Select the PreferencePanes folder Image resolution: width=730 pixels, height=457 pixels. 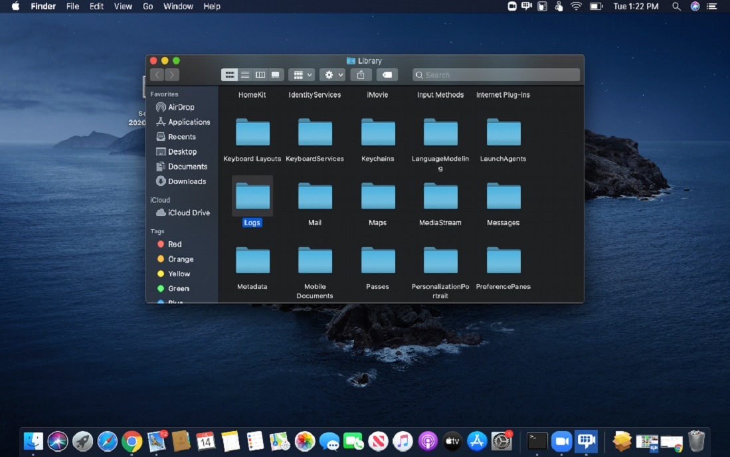tap(503, 260)
